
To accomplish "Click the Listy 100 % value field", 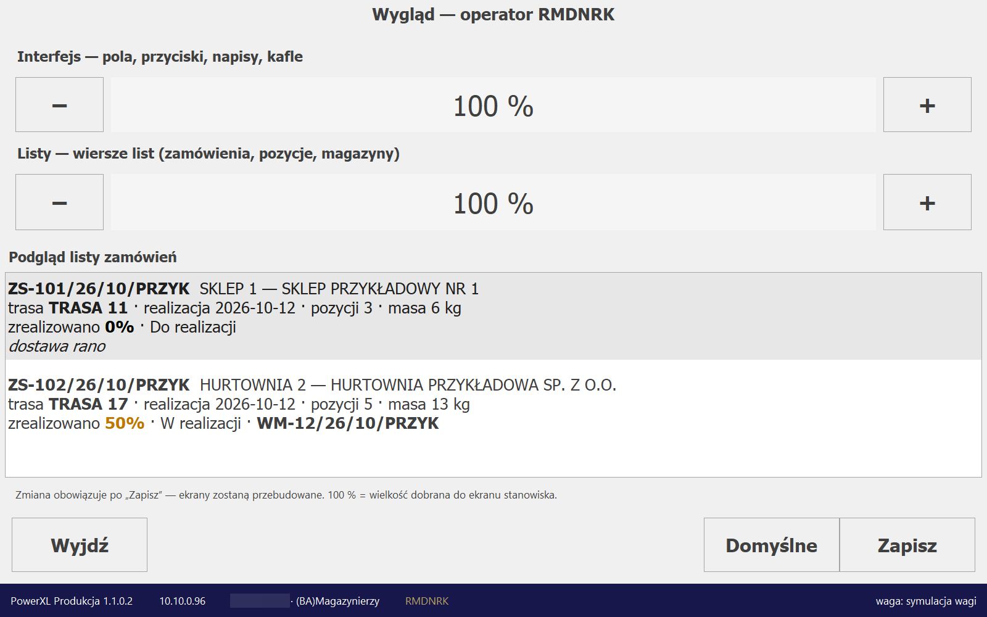I will click(493, 202).
